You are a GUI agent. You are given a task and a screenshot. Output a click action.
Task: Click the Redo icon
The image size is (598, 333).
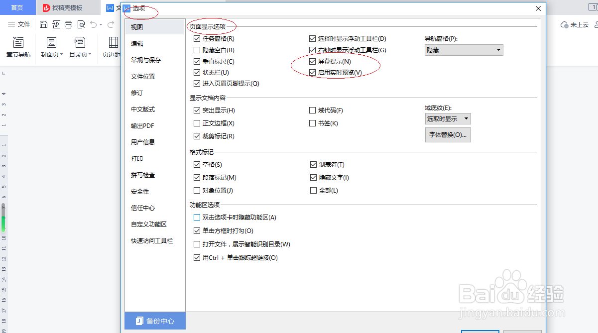111,24
